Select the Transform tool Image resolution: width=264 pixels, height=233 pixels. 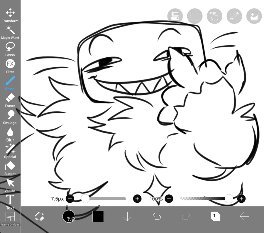[x=10, y=15]
